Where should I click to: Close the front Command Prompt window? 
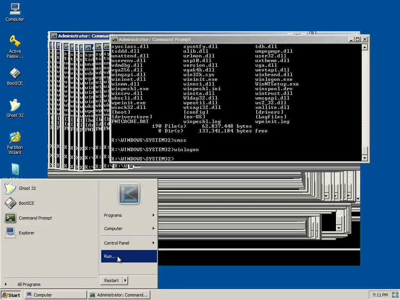pyautogui.click(x=365, y=39)
